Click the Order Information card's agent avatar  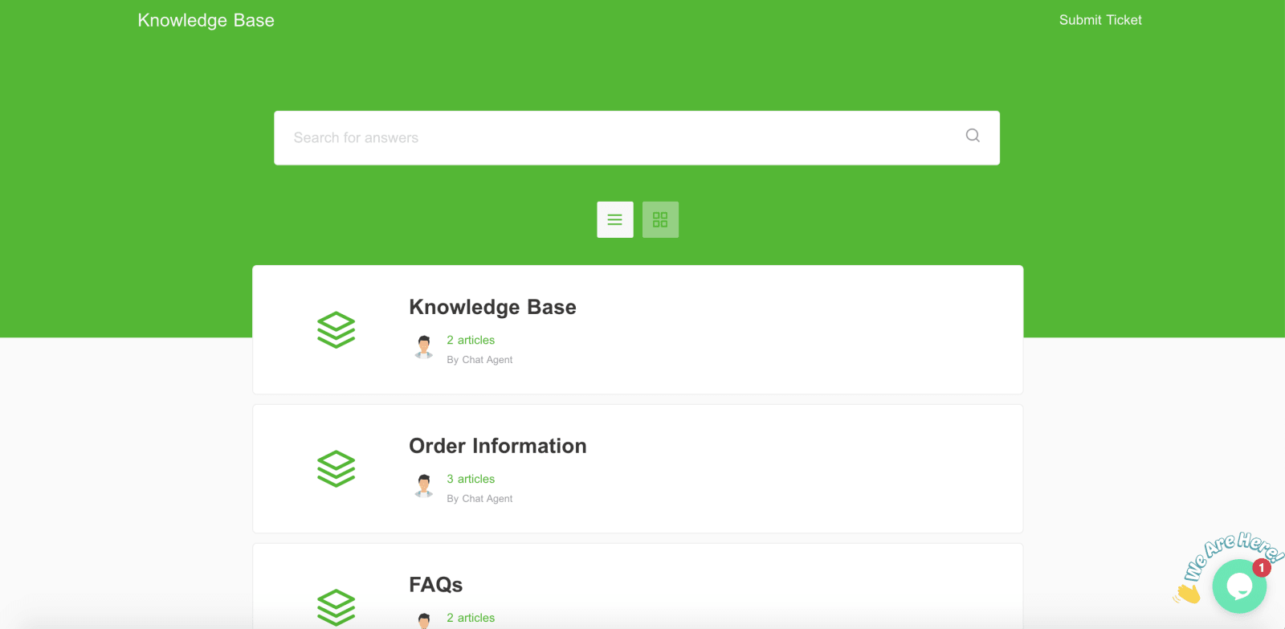(424, 486)
